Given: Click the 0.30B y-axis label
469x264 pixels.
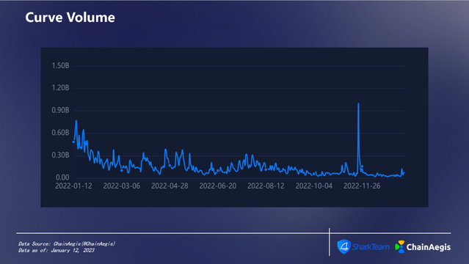Looking at the screenshot, I should point(60,155).
